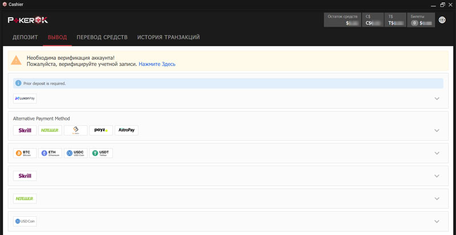Expand the LuxonPay section chevron

(x=437, y=98)
